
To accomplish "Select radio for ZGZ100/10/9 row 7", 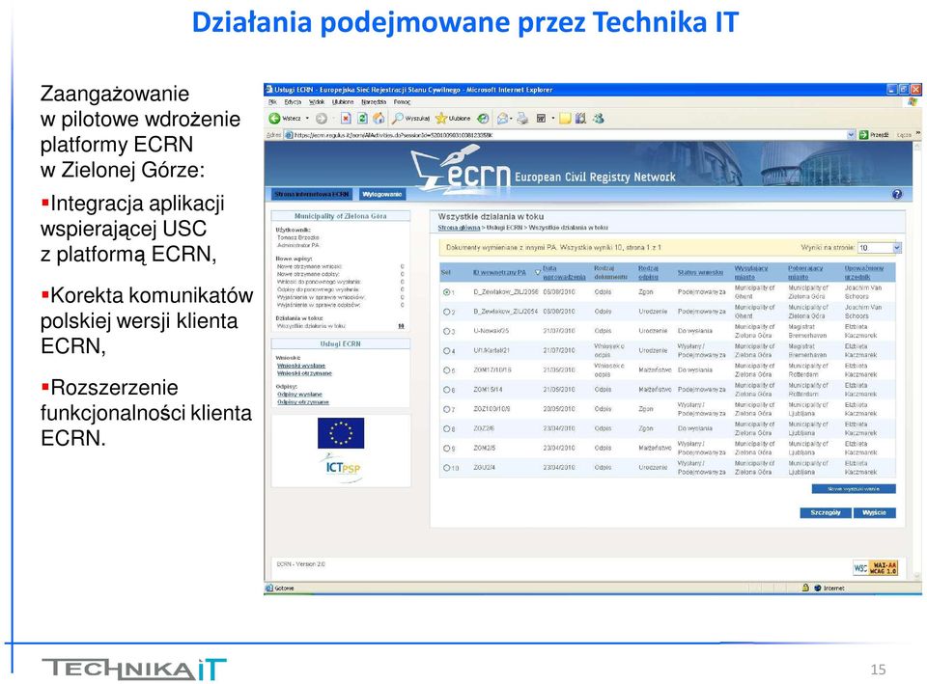I will pos(446,409).
